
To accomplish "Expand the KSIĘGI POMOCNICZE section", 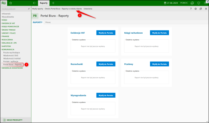I will [x=10, y=27].
